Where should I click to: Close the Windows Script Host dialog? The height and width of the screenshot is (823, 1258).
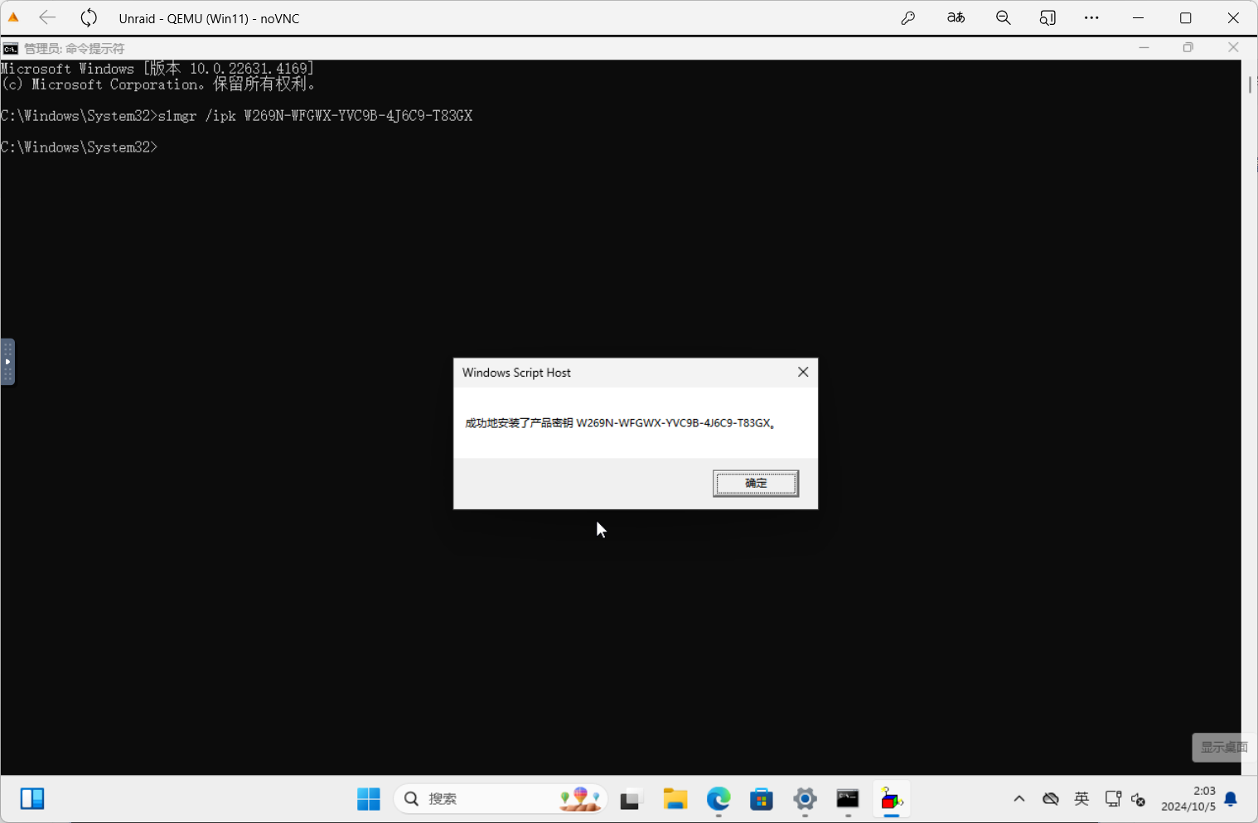(x=802, y=373)
